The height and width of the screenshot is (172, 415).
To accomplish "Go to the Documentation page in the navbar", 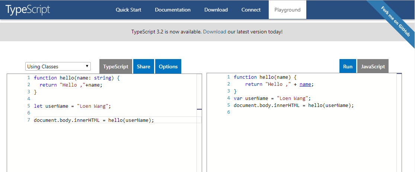I will coord(173,10).
